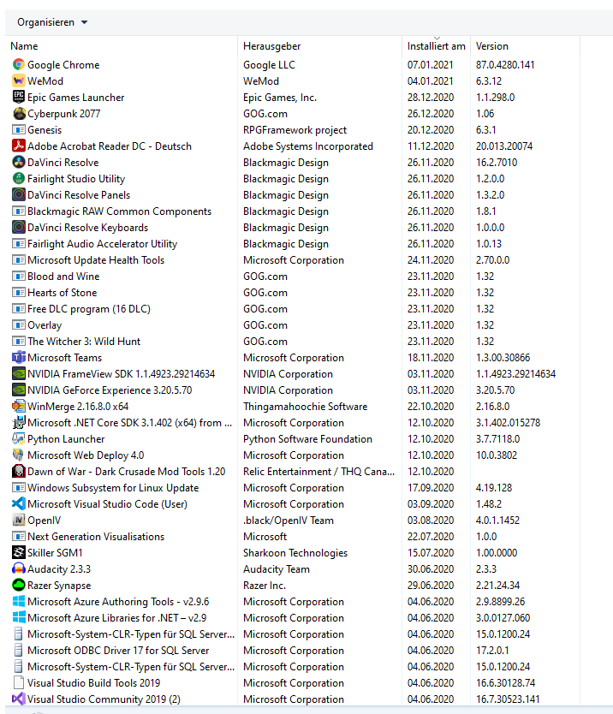Click the Skiller SGM1 icon

click(x=19, y=553)
